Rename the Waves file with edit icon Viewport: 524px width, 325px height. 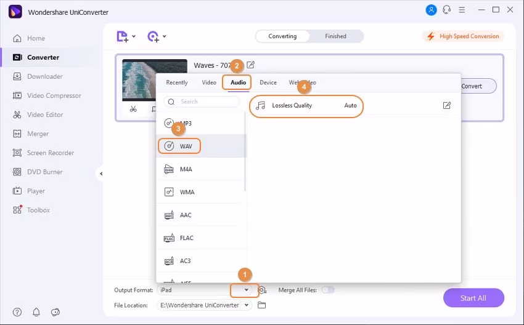click(x=250, y=65)
